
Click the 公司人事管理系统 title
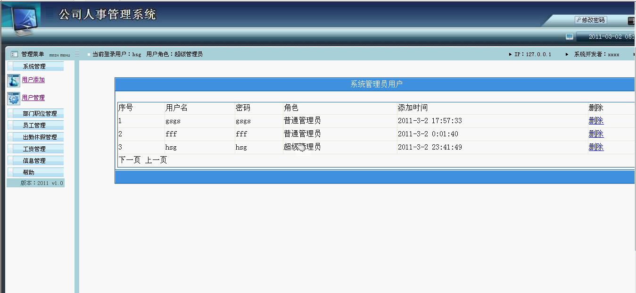(107, 15)
